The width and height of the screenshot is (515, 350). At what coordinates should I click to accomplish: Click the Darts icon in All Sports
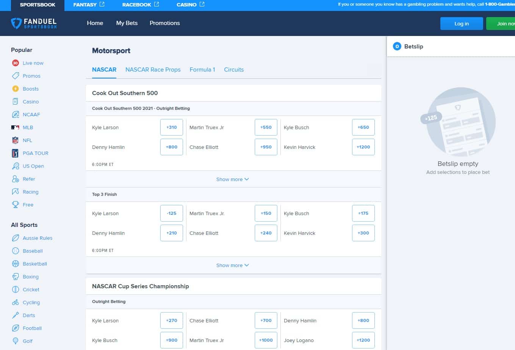(x=16, y=315)
